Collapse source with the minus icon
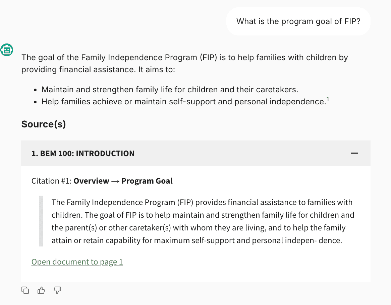The height and width of the screenshot is (305, 391). click(354, 154)
